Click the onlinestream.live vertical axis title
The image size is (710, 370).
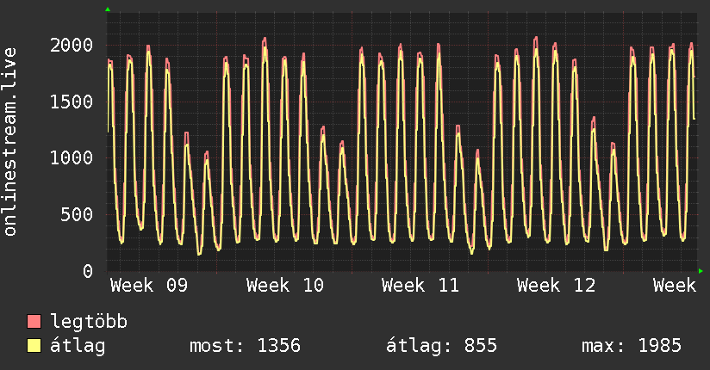pyautogui.click(x=9, y=142)
